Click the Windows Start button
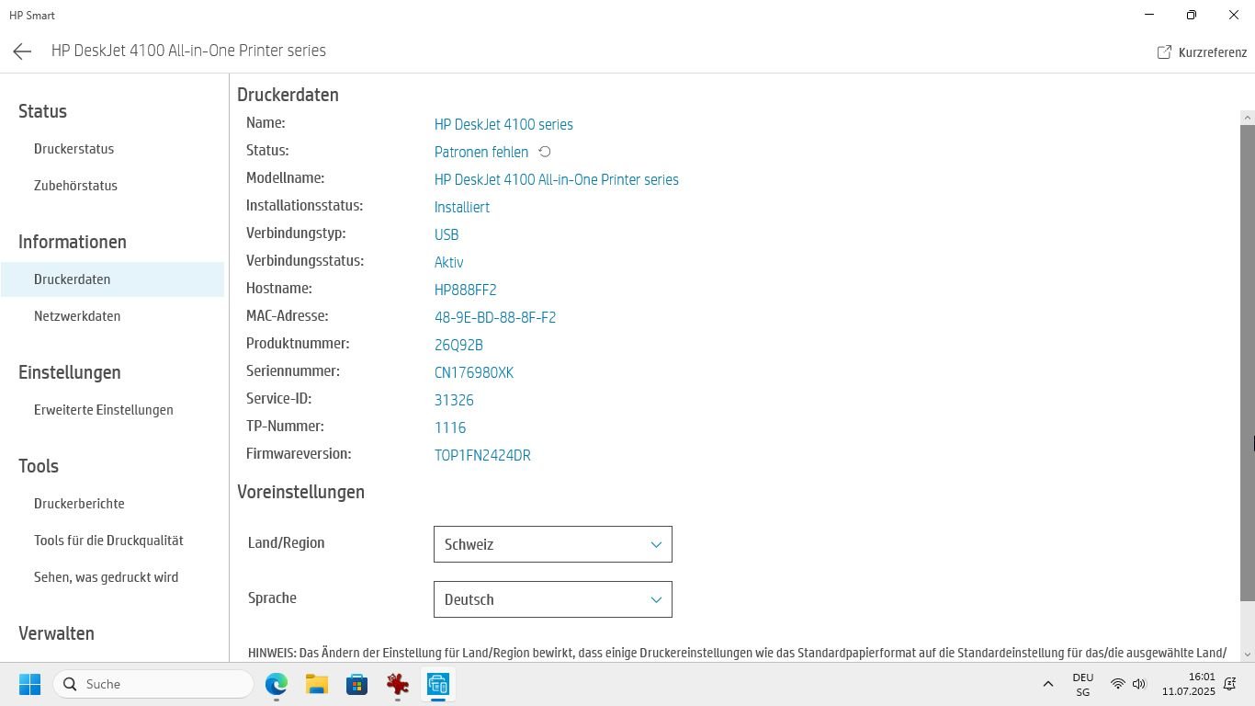This screenshot has width=1255, height=706. click(29, 684)
